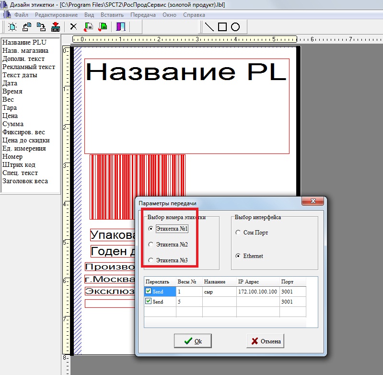This screenshot has width=383, height=375.
Task: Select Штрих код in the field list
Action: click(20, 165)
